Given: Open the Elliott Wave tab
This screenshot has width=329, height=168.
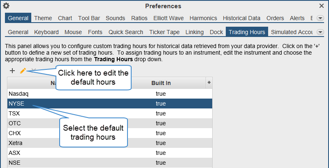Looking at the screenshot, I should pos(169,18).
